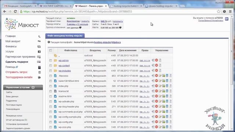Screen dimensions: 235x132
Task: Open 'Партнерская программа' menu item
Action: coord(20,56)
